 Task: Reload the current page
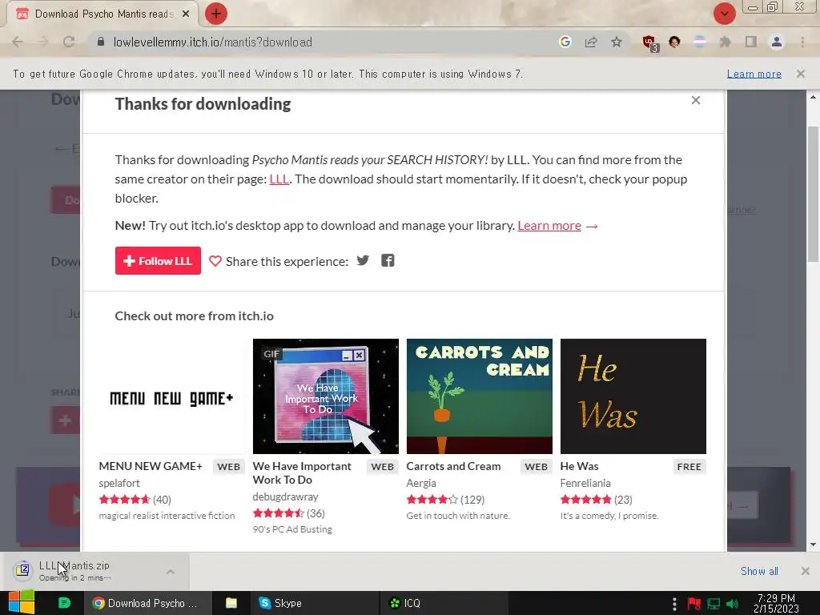click(69, 42)
